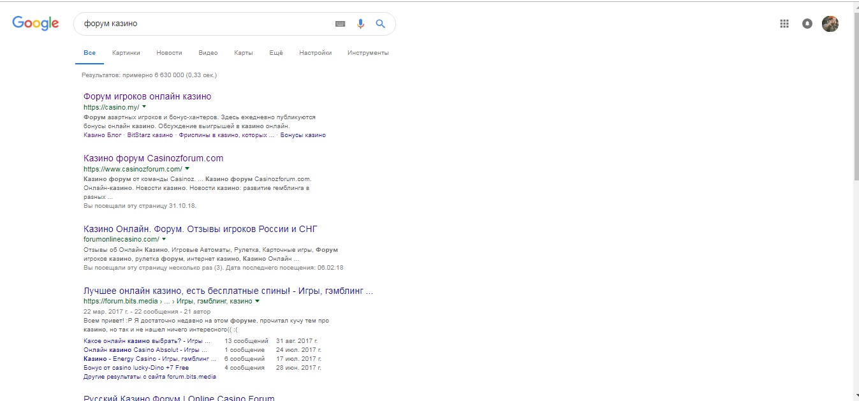
Task: Click the '28 июн. 2017 г.' date
Action: click(298, 368)
